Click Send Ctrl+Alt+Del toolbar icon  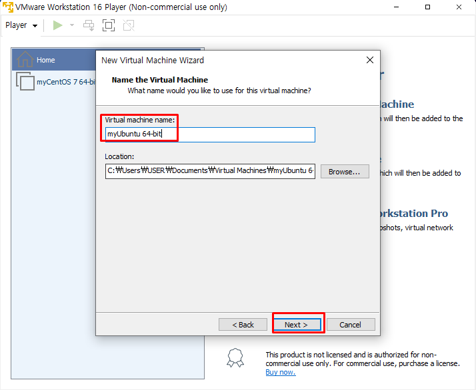click(x=89, y=25)
